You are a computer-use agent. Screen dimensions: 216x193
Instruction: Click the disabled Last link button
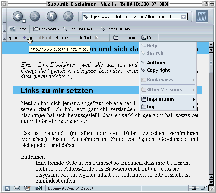click(101, 38)
